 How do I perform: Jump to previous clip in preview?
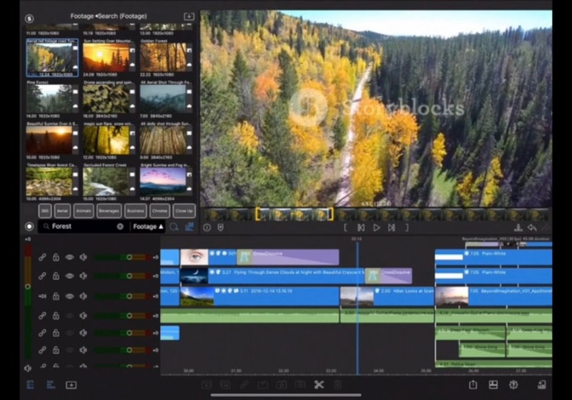[x=361, y=228]
